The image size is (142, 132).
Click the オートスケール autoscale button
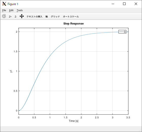click(71, 16)
